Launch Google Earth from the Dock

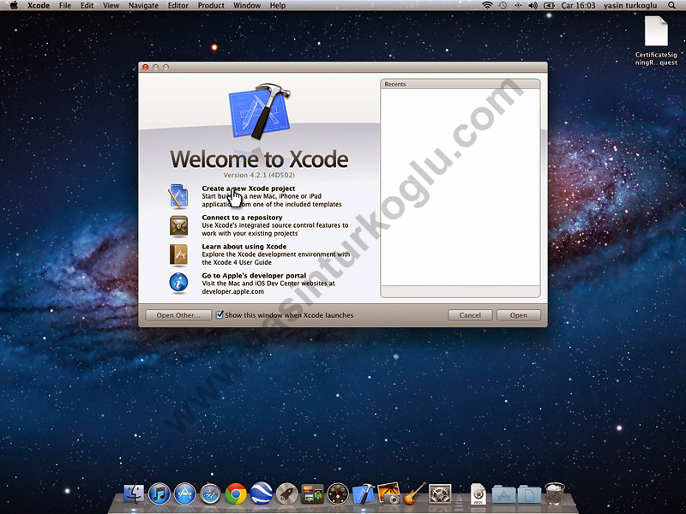point(262,494)
